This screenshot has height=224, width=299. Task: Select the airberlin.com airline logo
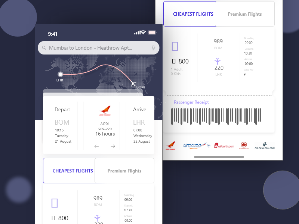pos(224,146)
